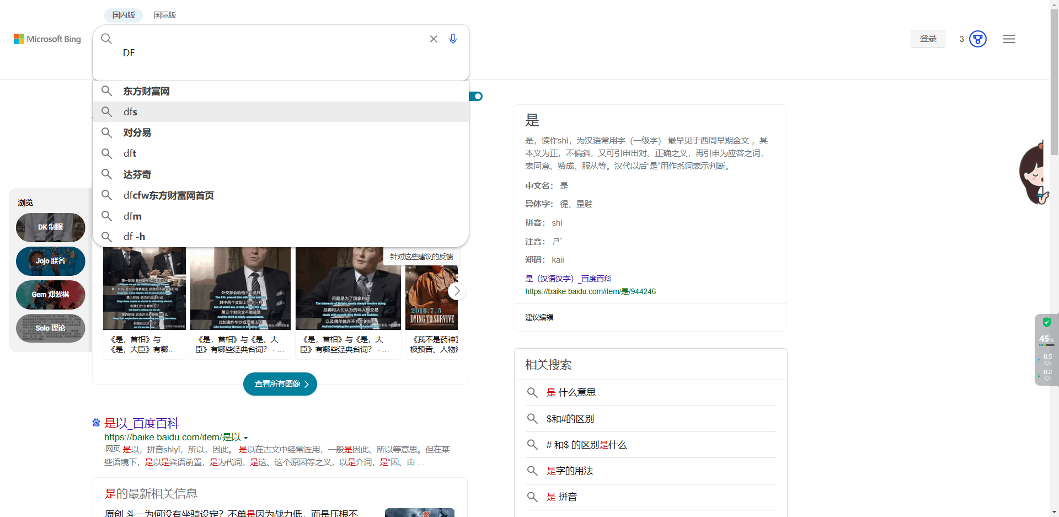Expand the dropdown arrow beside the baike URL

(x=246, y=438)
